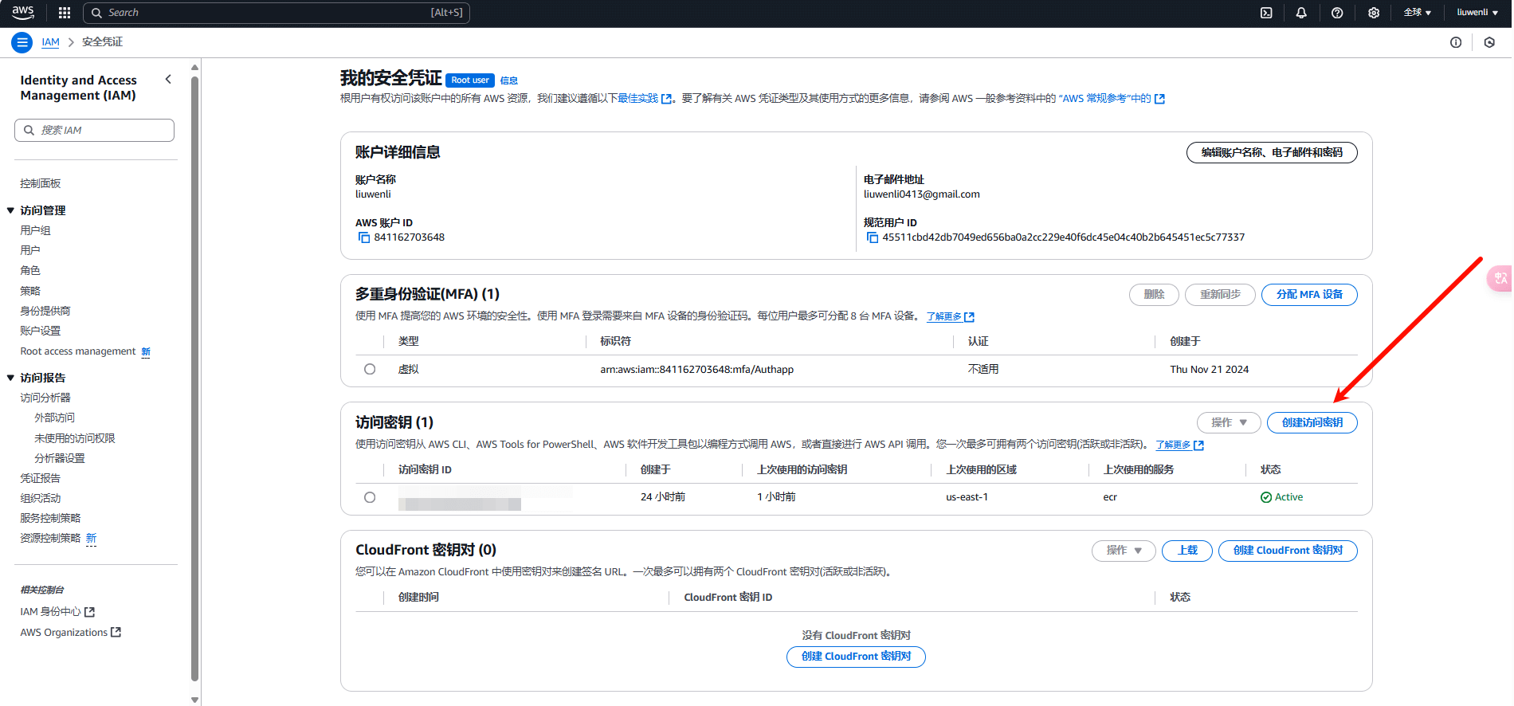The width and height of the screenshot is (1514, 706).
Task: Click the floating translate widget icon
Action: (x=1500, y=278)
